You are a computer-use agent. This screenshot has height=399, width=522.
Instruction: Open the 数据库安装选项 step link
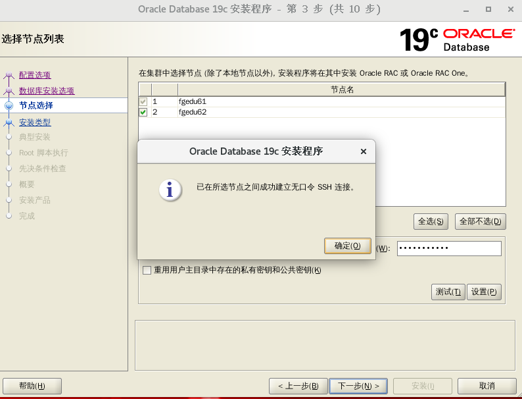click(47, 90)
